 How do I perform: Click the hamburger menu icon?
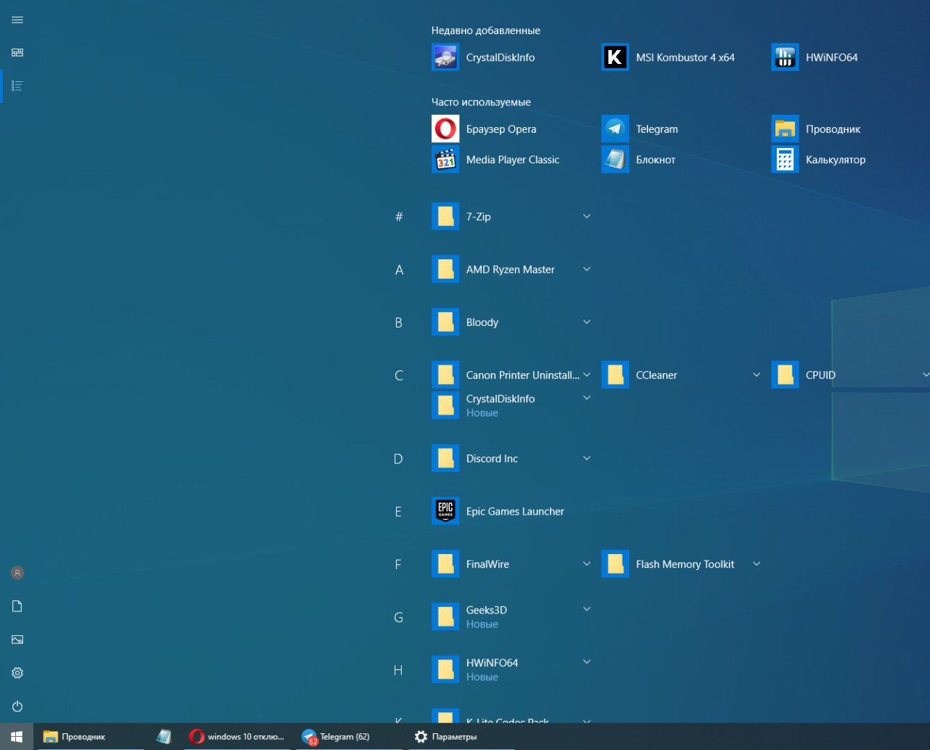coord(17,20)
